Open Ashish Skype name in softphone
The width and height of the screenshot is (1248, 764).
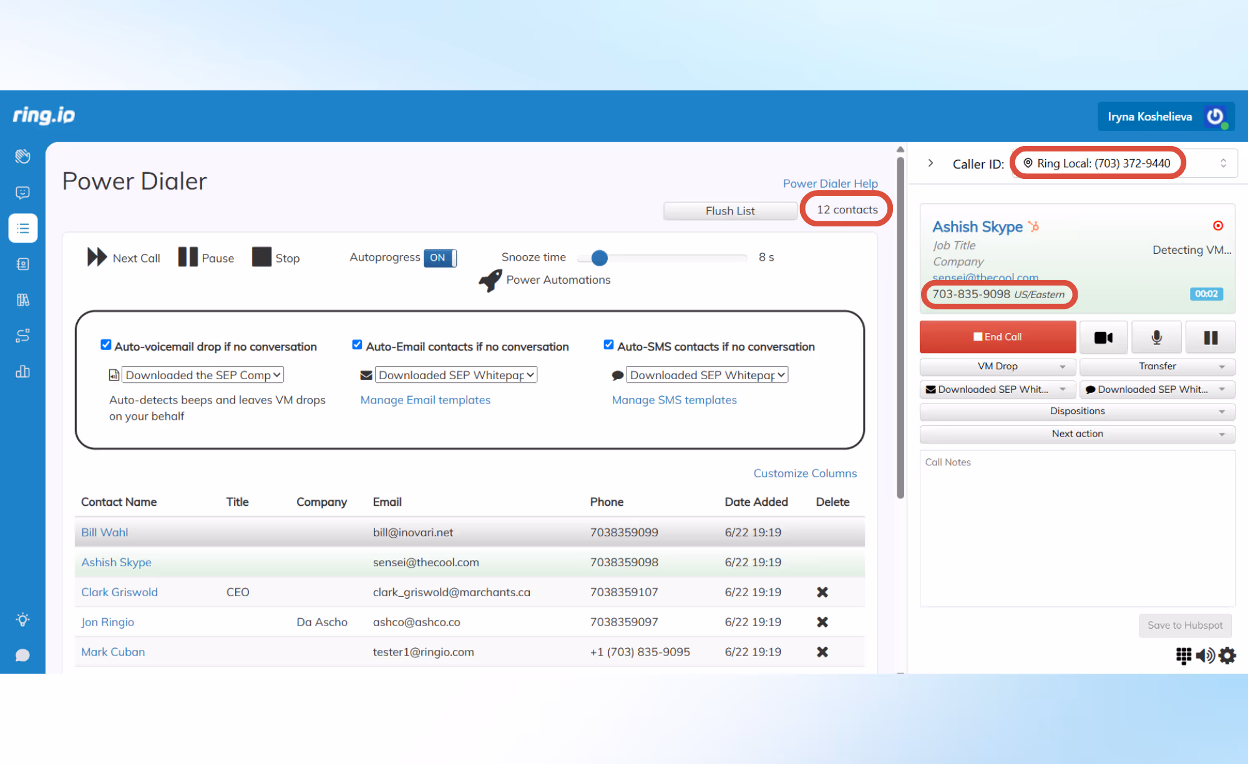pos(977,226)
